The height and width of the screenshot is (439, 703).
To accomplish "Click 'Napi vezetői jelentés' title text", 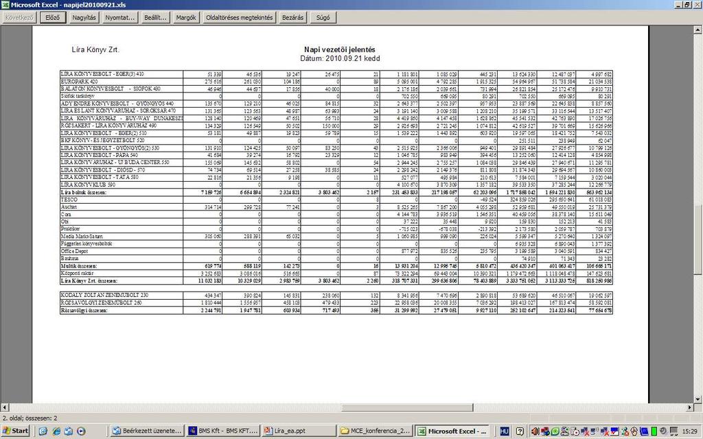I will [x=339, y=49].
